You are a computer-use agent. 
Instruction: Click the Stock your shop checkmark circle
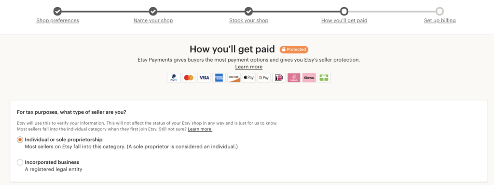[248, 12]
